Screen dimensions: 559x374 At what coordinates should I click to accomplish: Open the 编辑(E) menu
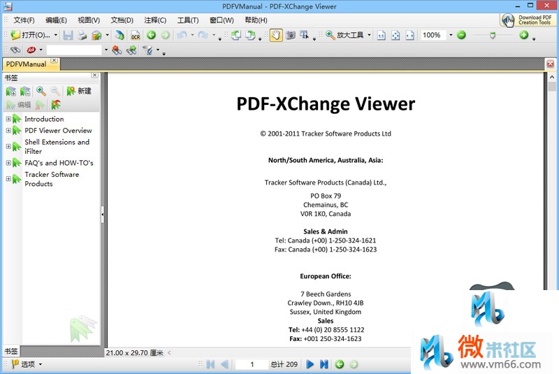(x=57, y=20)
